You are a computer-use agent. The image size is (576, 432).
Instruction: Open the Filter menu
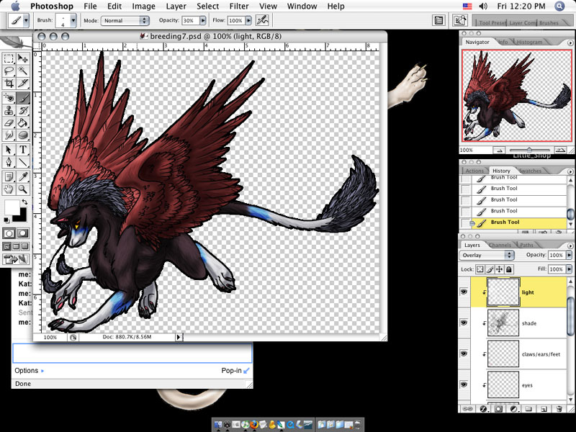[x=239, y=6]
